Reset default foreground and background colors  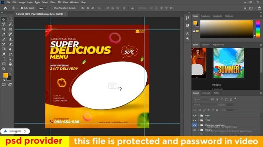coord(4,80)
